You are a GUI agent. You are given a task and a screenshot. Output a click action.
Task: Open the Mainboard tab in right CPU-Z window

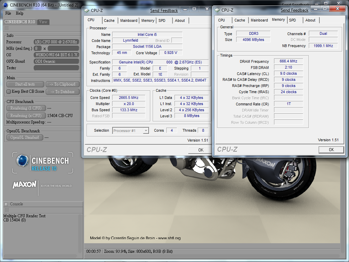(x=259, y=20)
